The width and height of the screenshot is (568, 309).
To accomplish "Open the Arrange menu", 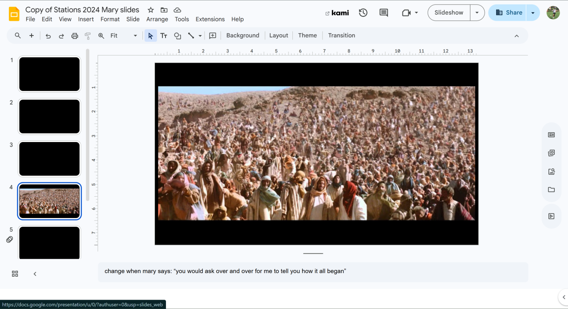I will click(x=157, y=19).
